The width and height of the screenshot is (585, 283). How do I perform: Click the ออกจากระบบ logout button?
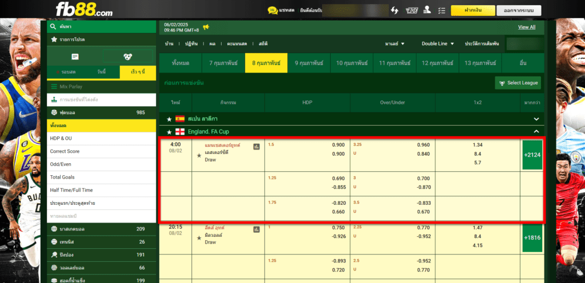coord(519,10)
